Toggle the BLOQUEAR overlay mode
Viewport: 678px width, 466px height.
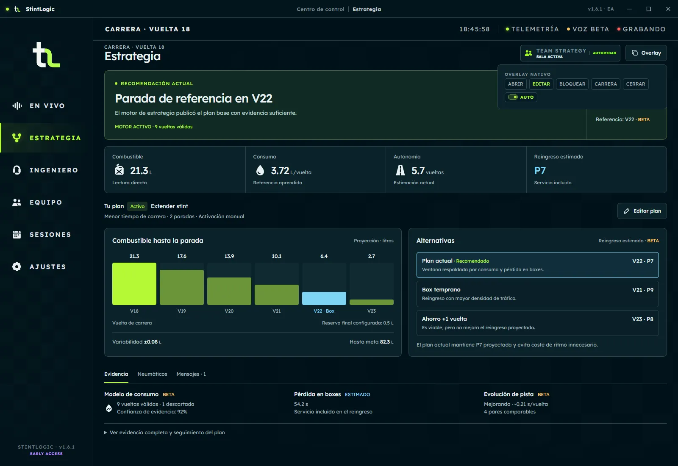tap(572, 84)
